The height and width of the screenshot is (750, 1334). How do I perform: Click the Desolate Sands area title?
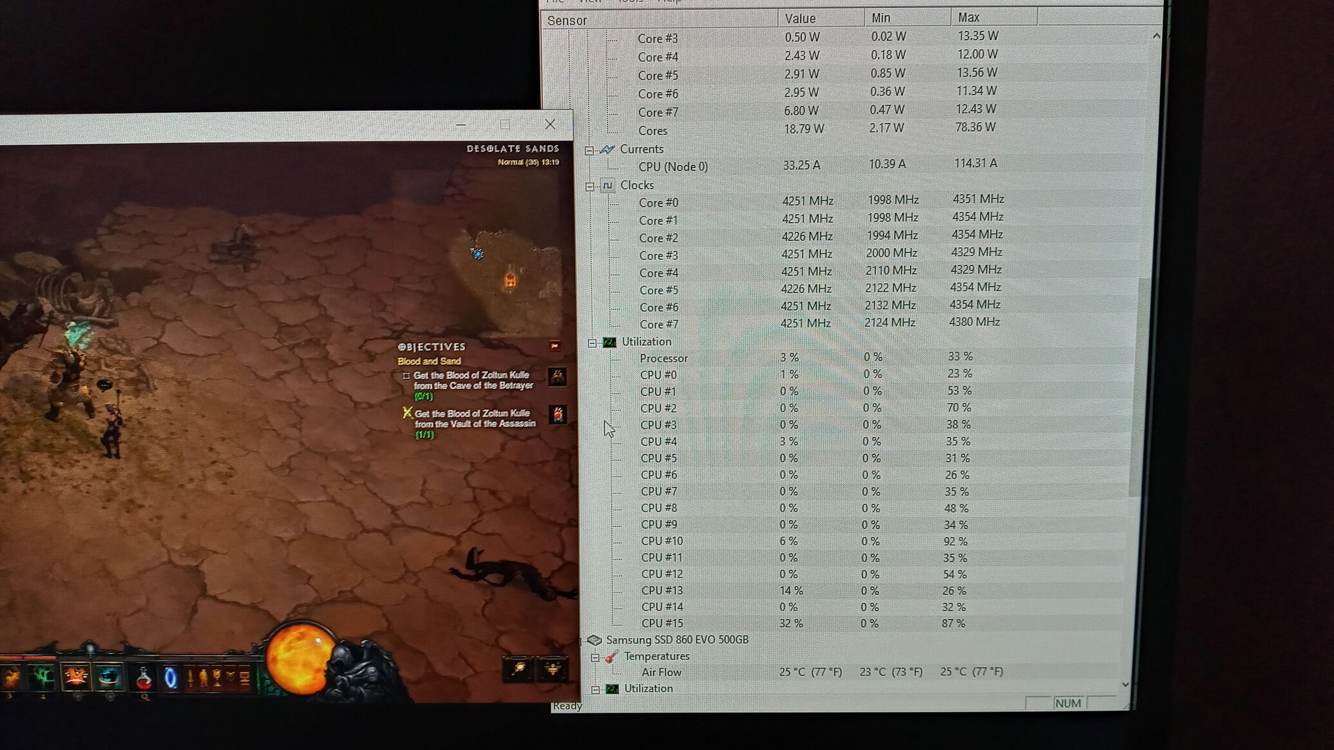click(513, 149)
